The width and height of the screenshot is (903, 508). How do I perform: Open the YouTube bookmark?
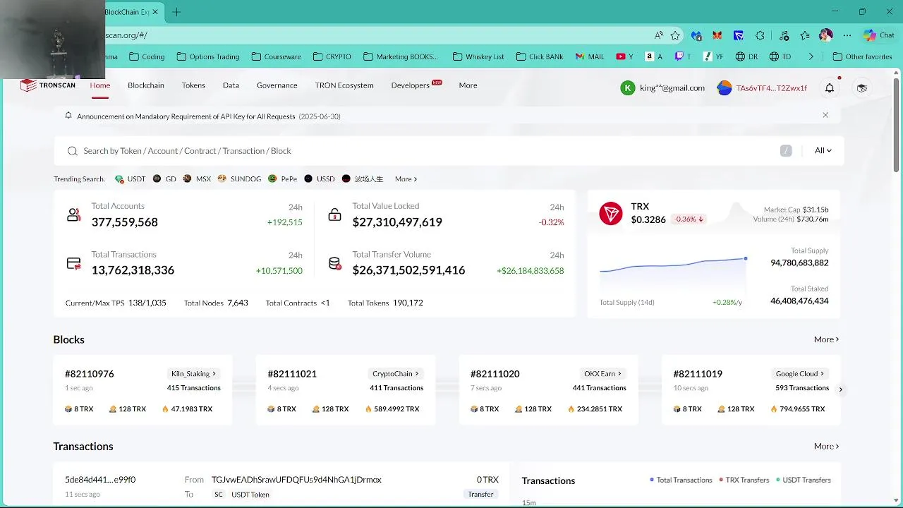coord(624,56)
